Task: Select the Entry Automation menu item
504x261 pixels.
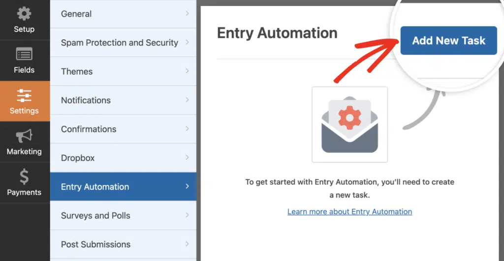Action: (x=123, y=186)
